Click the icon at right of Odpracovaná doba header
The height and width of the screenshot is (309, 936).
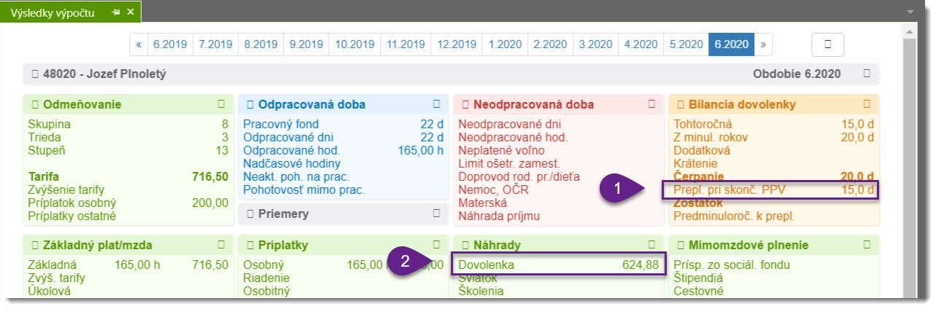click(x=436, y=104)
